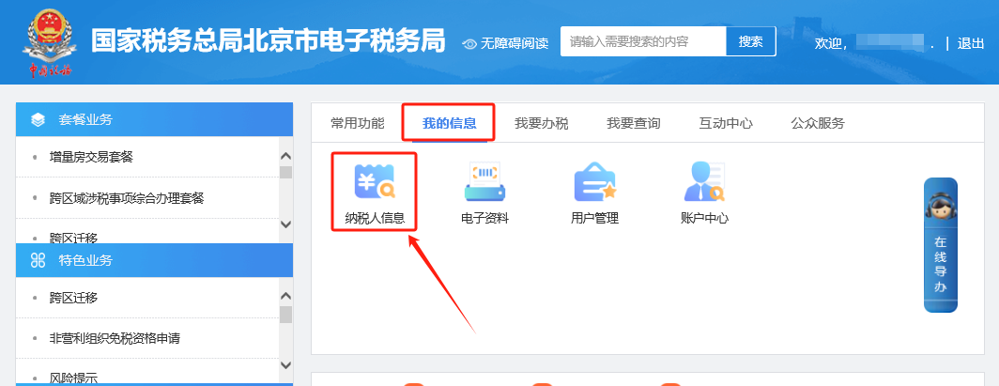999x386 pixels.
Task: Open the 账户中心 icon
Action: 704,193
